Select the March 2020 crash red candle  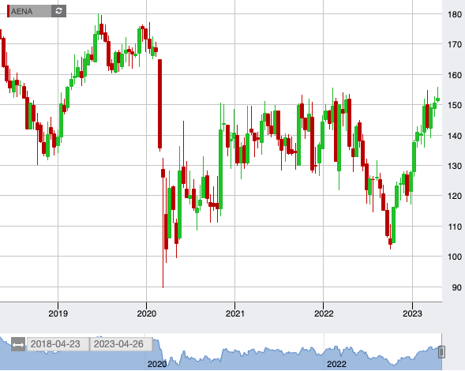159,103
